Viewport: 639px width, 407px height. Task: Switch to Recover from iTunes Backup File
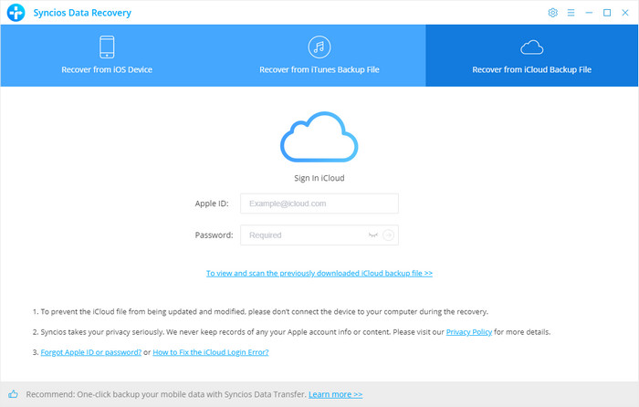(x=319, y=56)
